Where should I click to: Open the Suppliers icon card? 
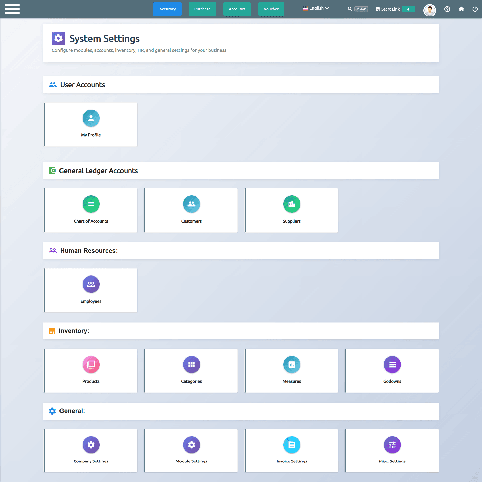292,204
